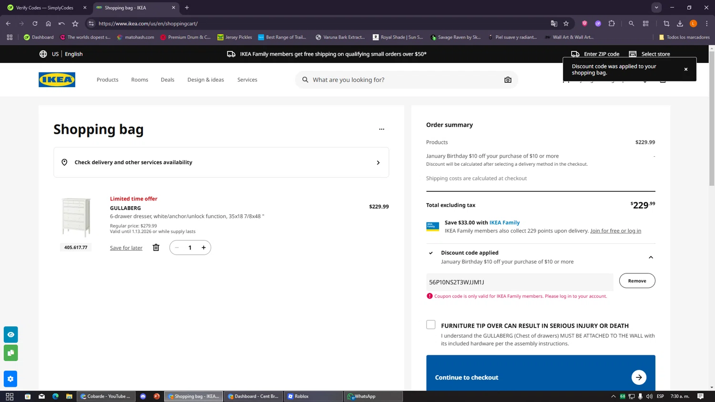Remove the applied discount code
Screen dimensions: 715x402
[x=637, y=281]
